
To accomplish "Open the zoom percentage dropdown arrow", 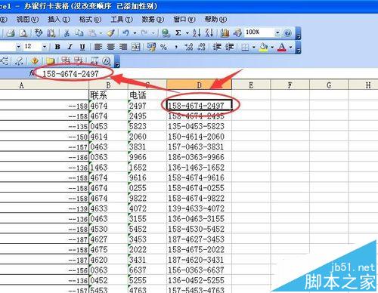I will coord(277,32).
